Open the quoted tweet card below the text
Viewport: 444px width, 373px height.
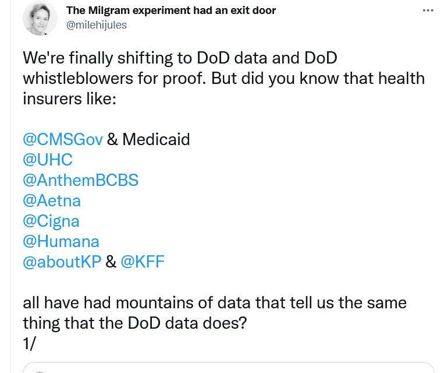228,368
